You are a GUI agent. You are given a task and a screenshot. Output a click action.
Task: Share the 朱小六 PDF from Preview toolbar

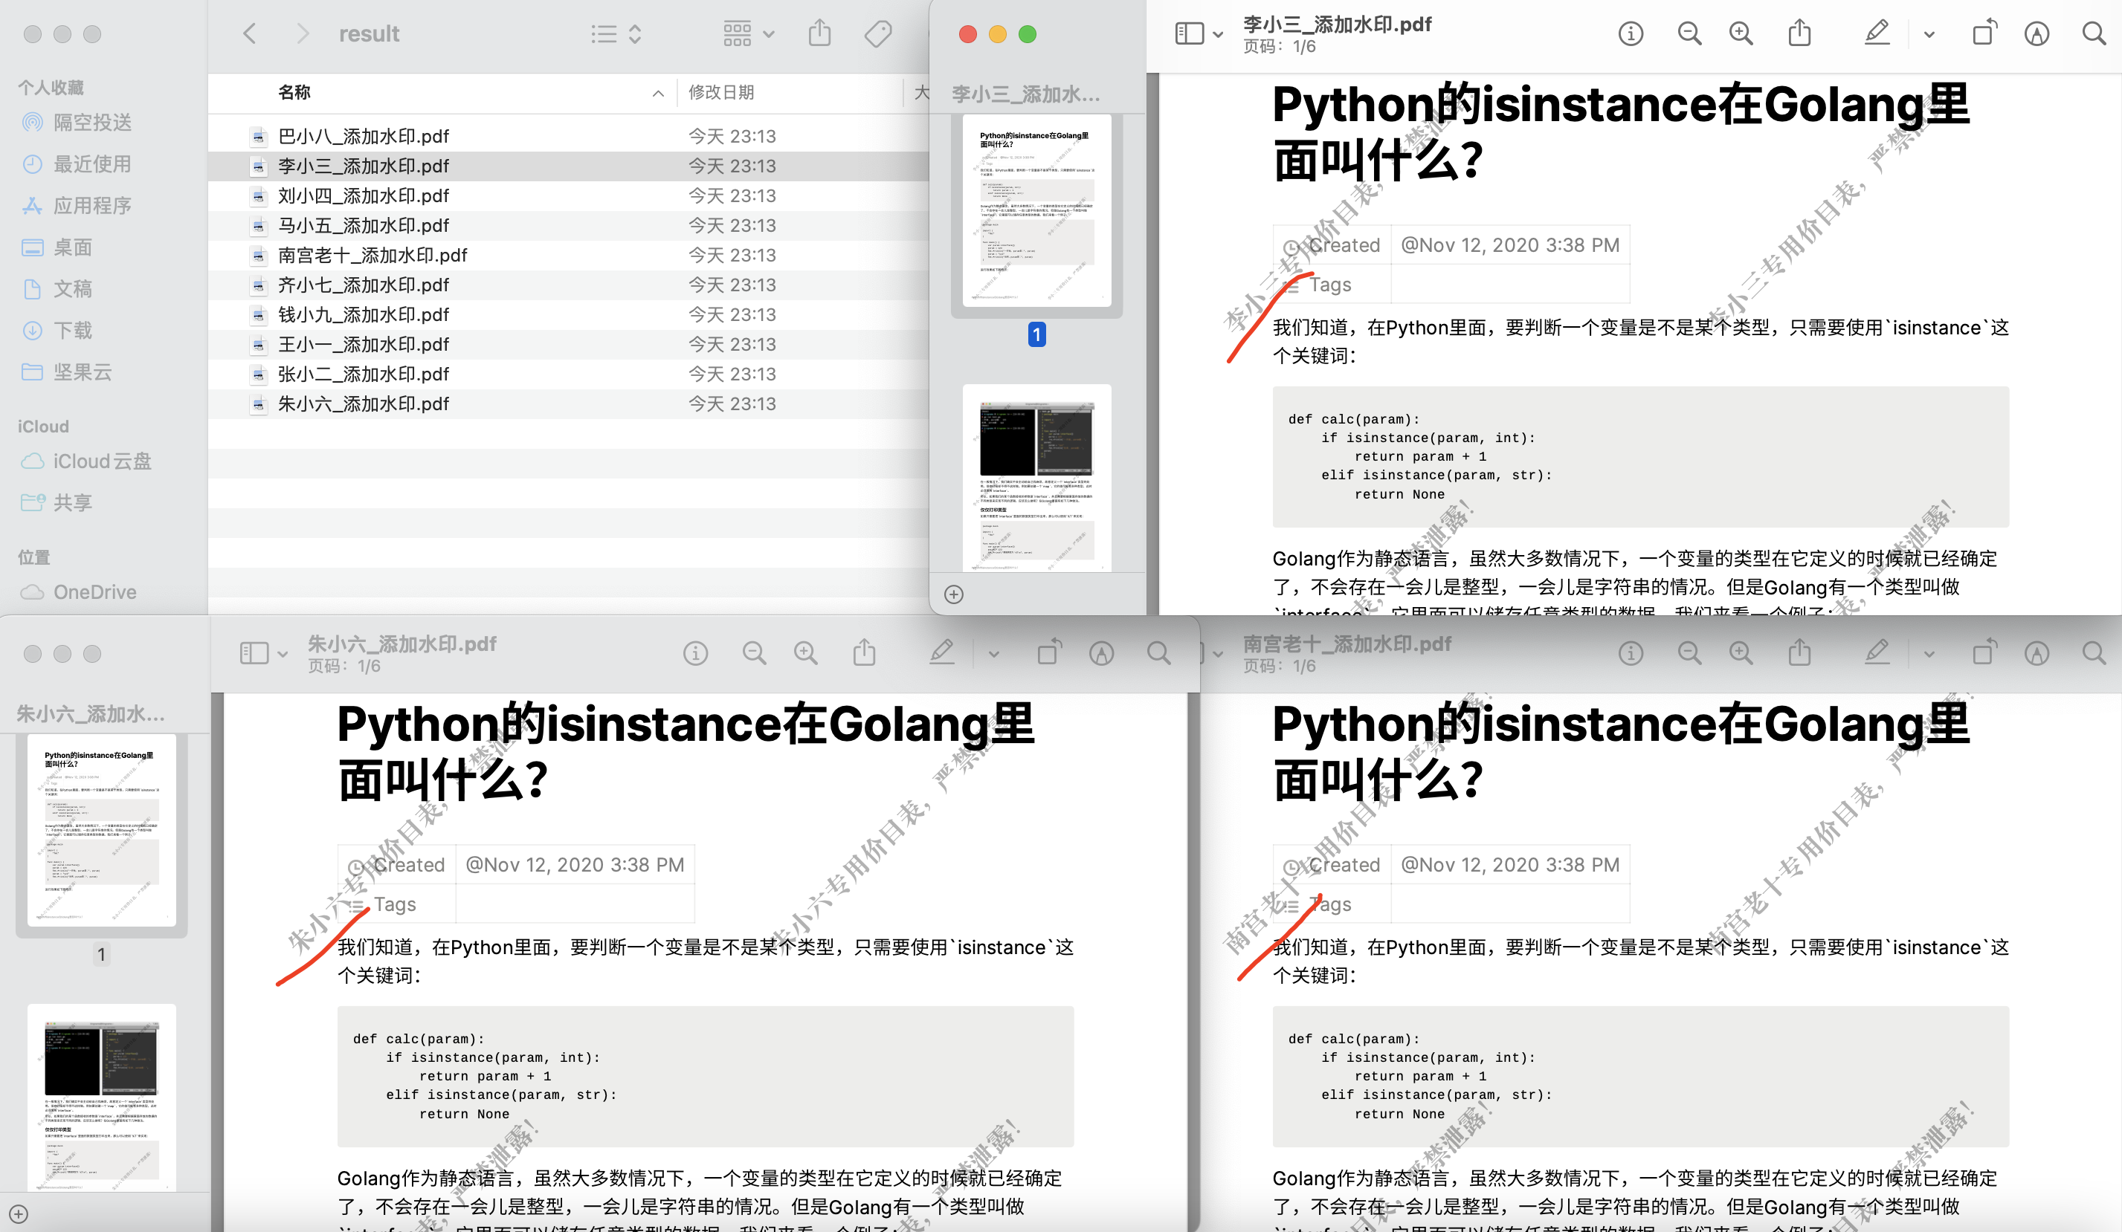[x=864, y=653]
